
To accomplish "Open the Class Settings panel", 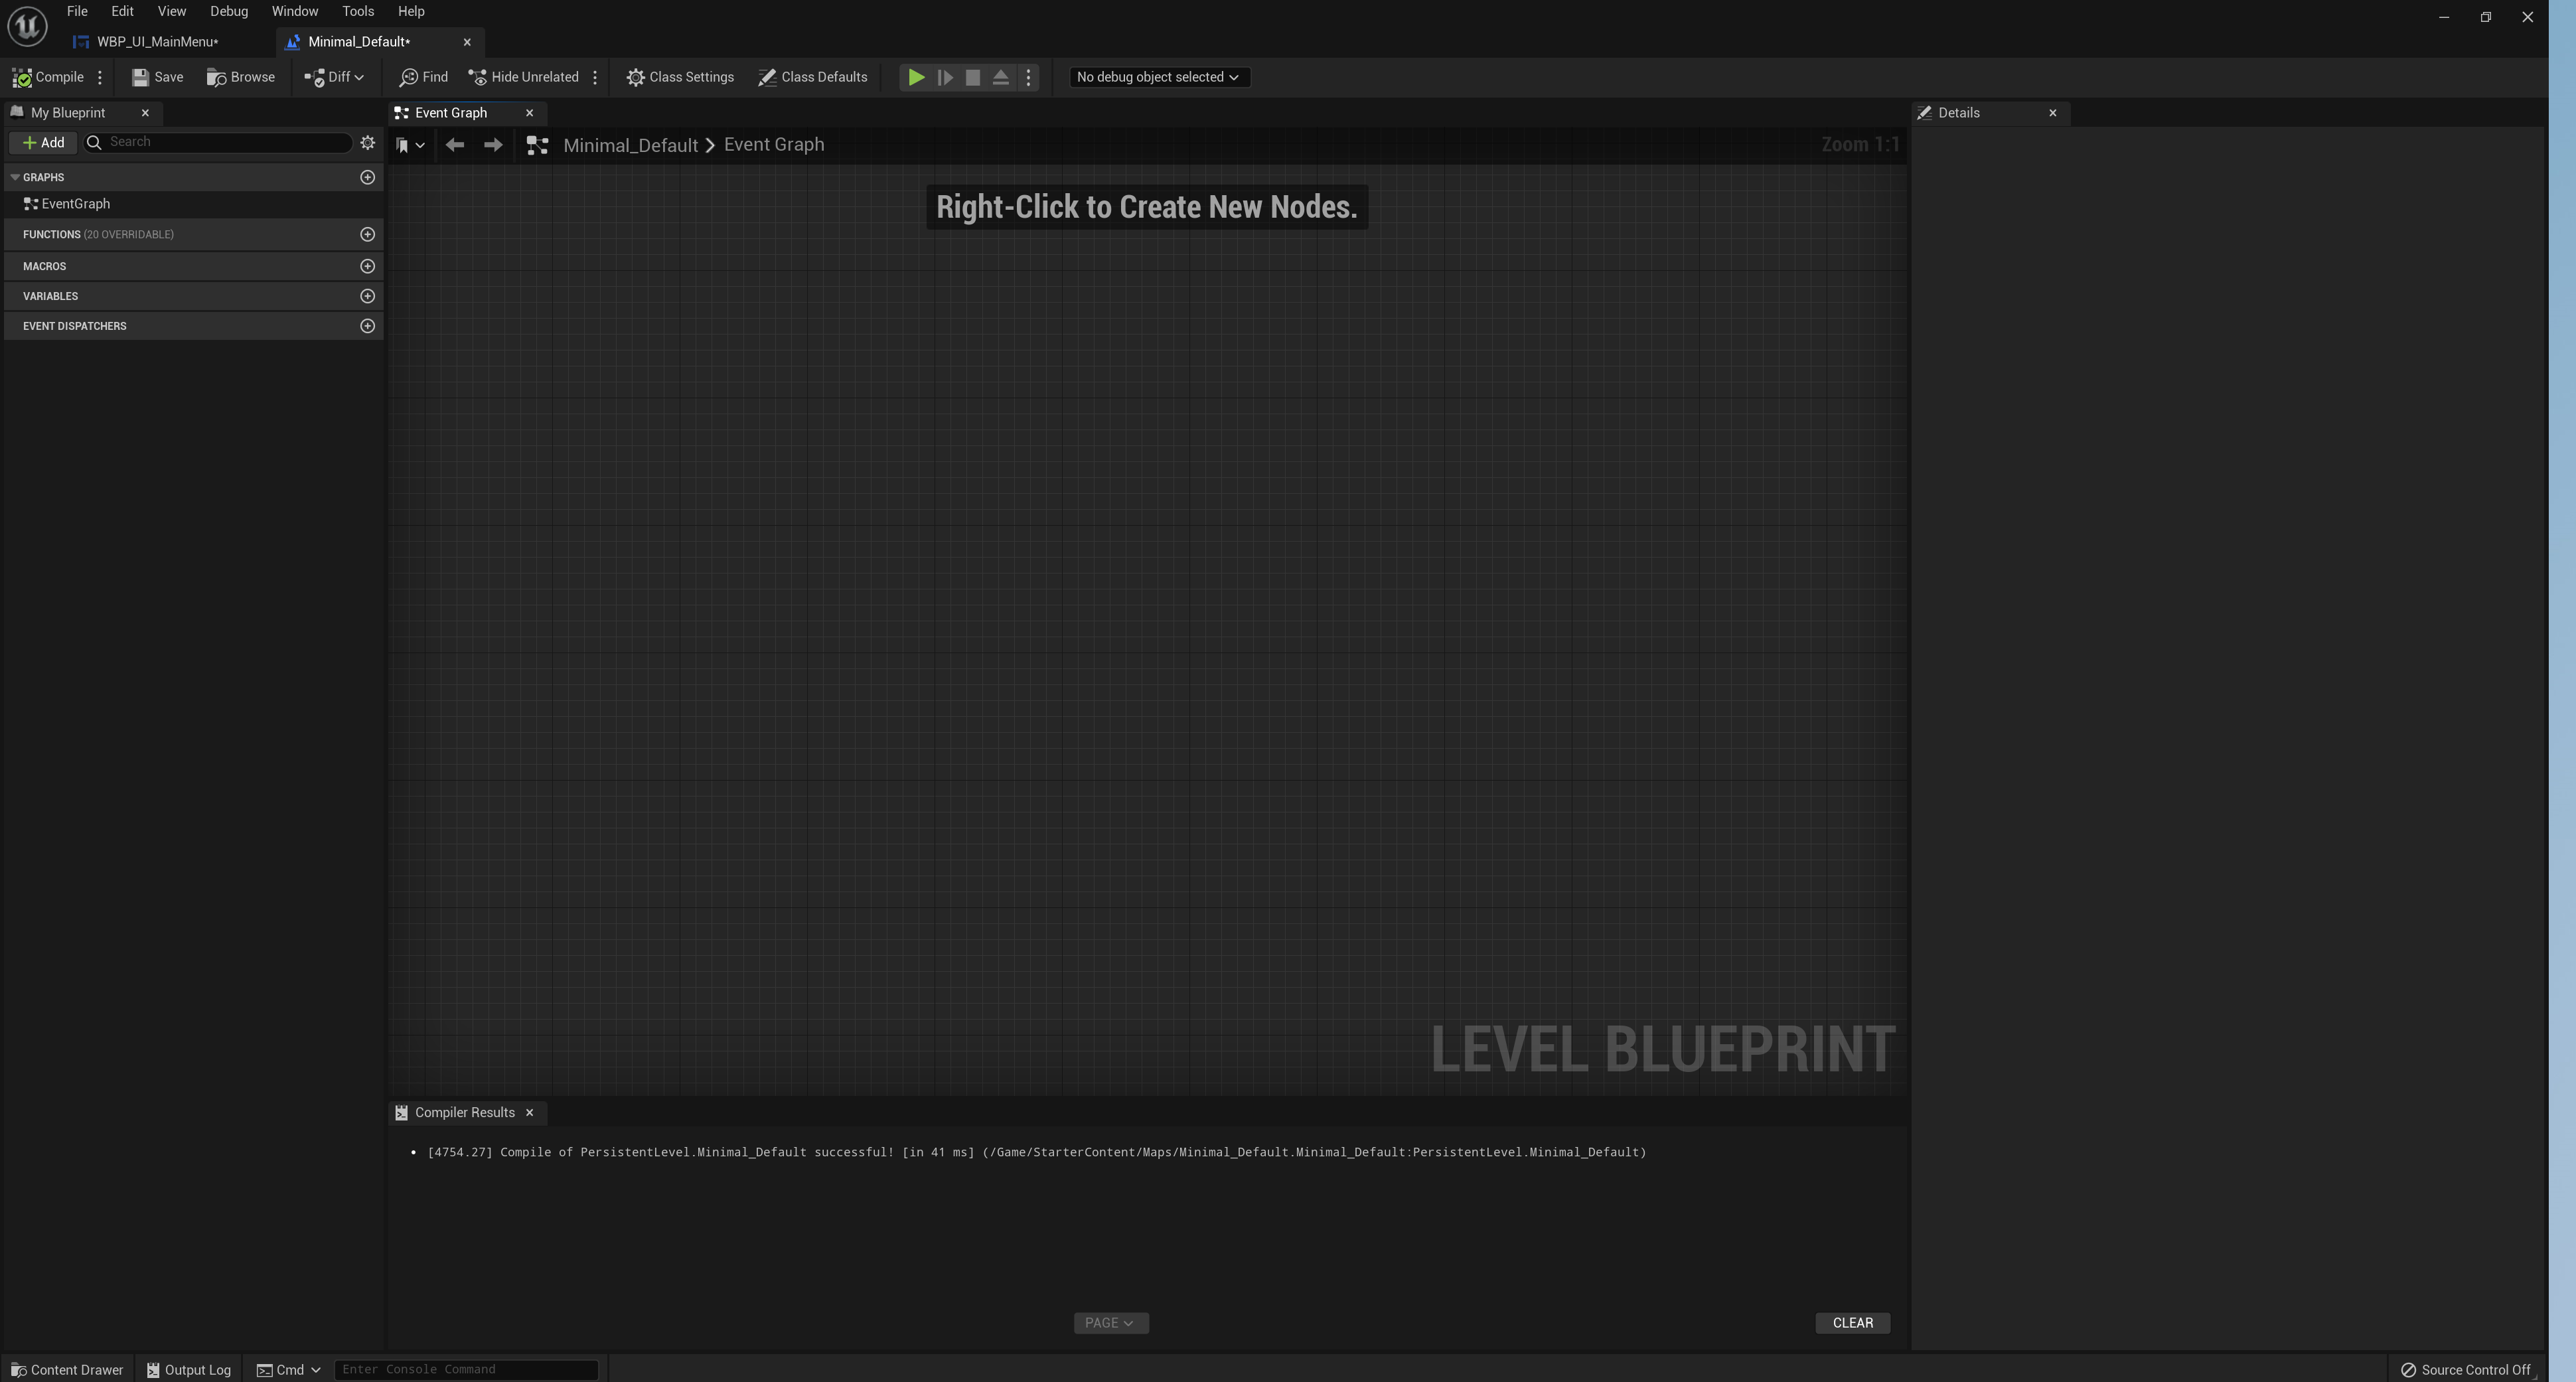I will (680, 77).
